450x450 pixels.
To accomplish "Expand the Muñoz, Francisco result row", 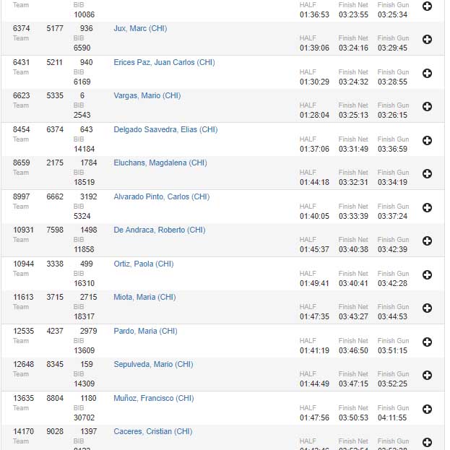I will tap(427, 409).
